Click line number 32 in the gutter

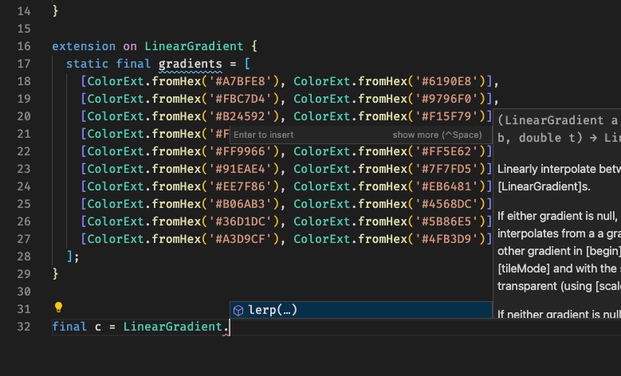point(22,327)
